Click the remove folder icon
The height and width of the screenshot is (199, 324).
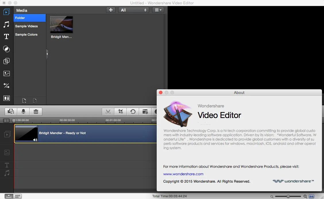[35, 101]
